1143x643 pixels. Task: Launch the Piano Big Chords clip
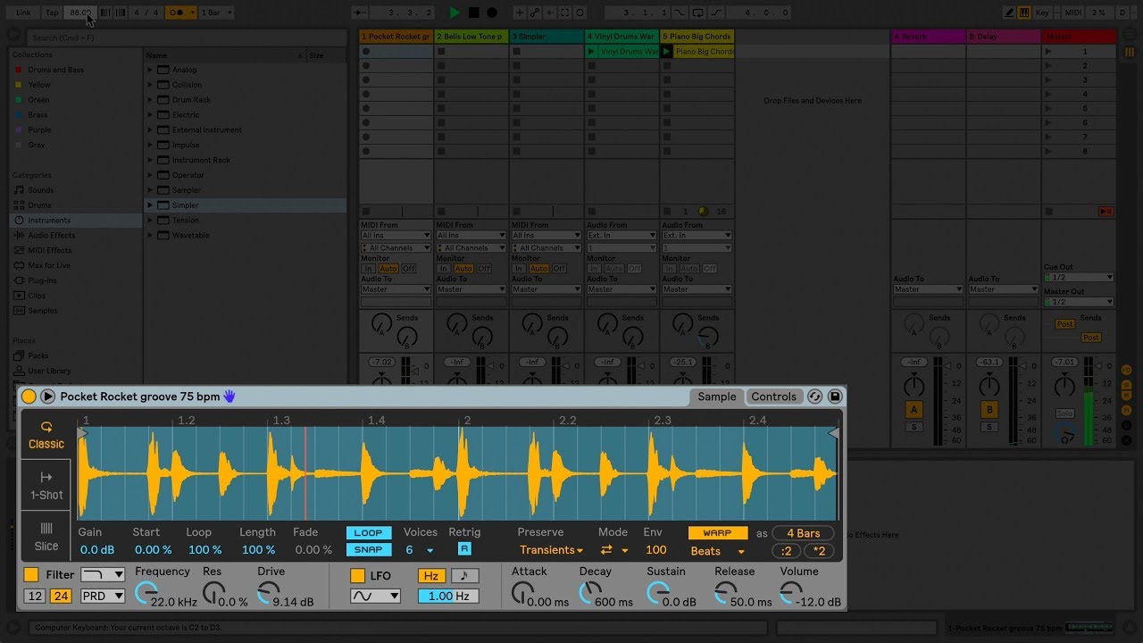(x=666, y=52)
